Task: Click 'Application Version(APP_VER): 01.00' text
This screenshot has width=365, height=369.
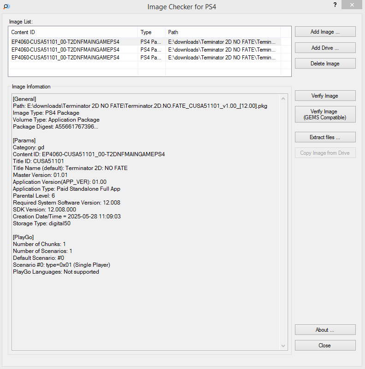Action: 59,182
